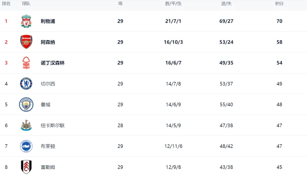Open the 阿森纳 team page link

point(48,42)
